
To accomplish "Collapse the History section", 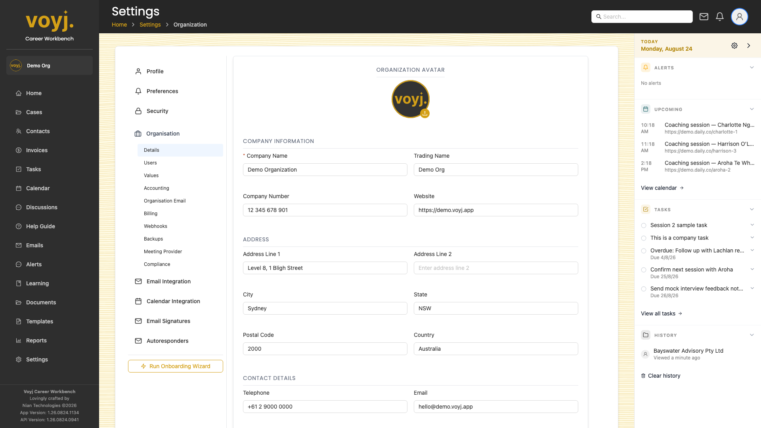I will 752,335.
